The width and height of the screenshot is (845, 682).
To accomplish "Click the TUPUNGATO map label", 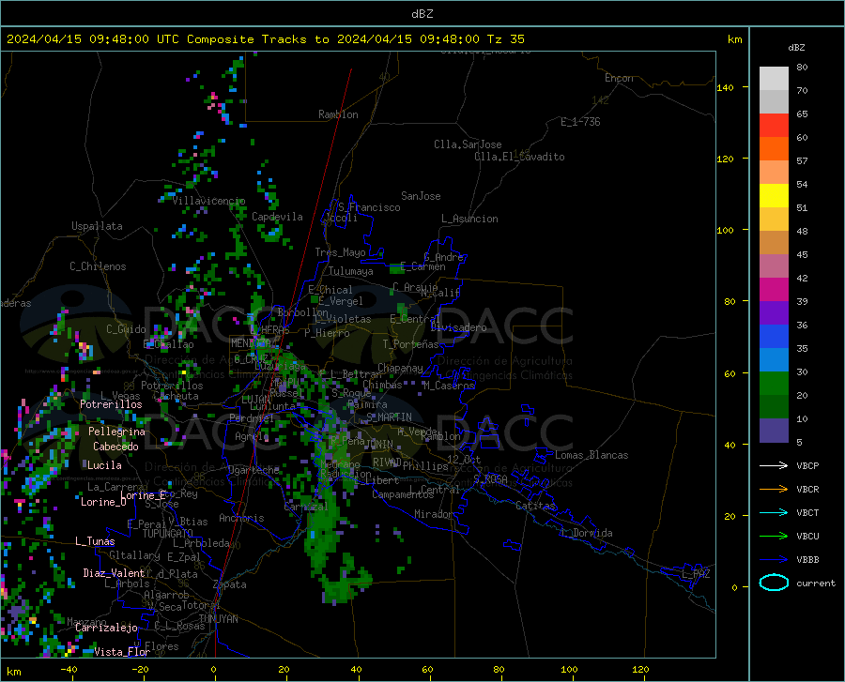I will tap(168, 534).
